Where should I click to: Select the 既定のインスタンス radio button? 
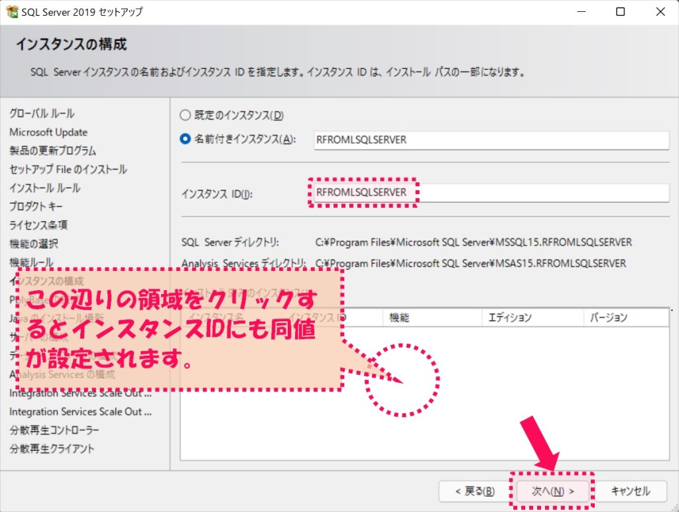(x=185, y=115)
